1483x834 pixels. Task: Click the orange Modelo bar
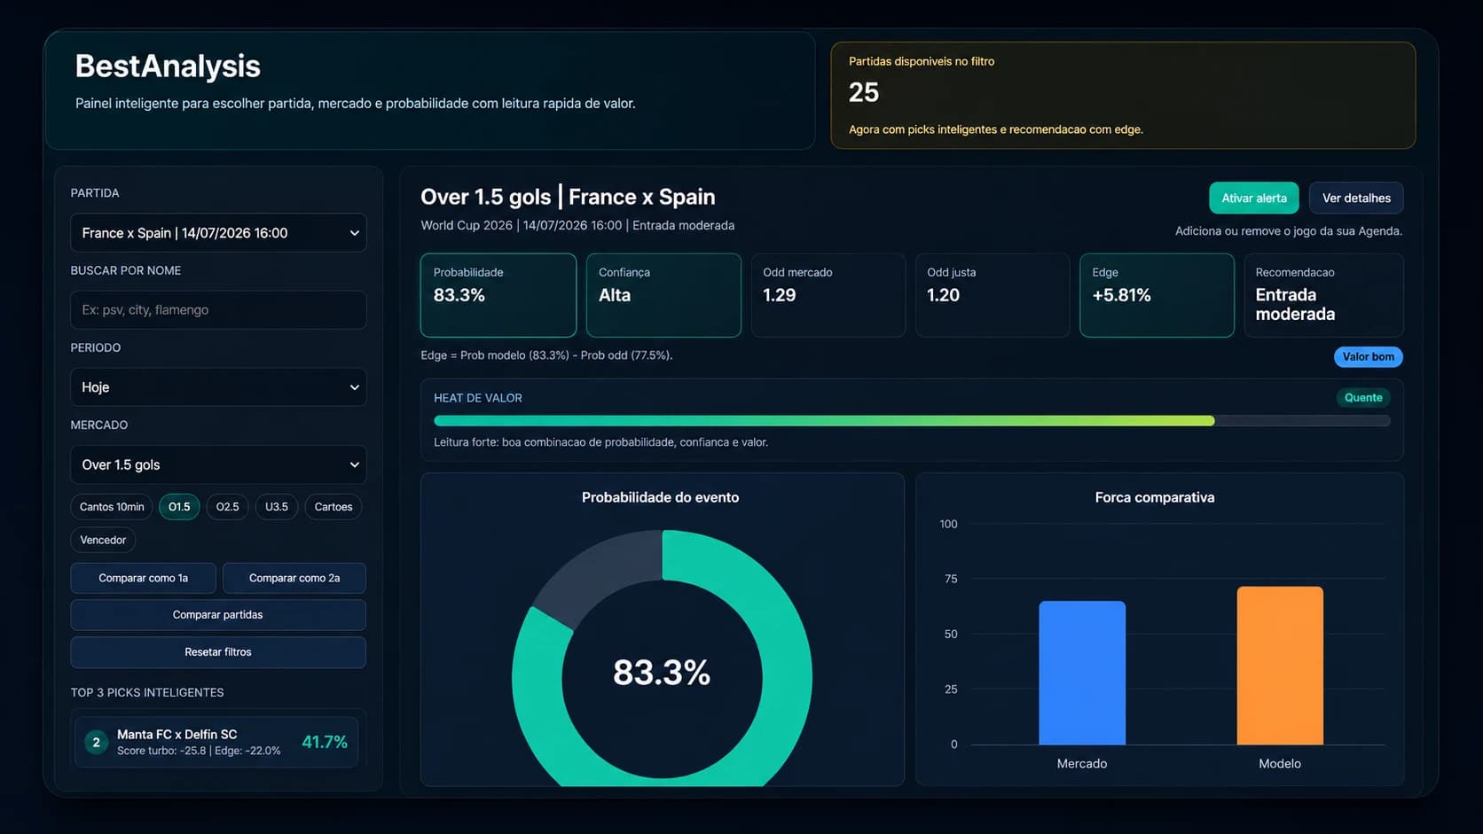[x=1280, y=666]
